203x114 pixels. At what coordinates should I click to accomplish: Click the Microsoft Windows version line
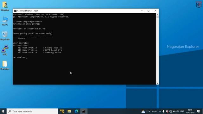39,14
